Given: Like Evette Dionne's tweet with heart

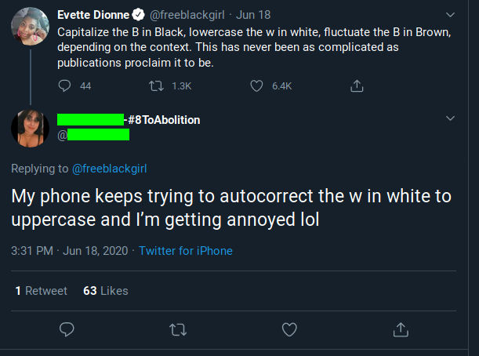Looking at the screenshot, I should click(x=256, y=85).
